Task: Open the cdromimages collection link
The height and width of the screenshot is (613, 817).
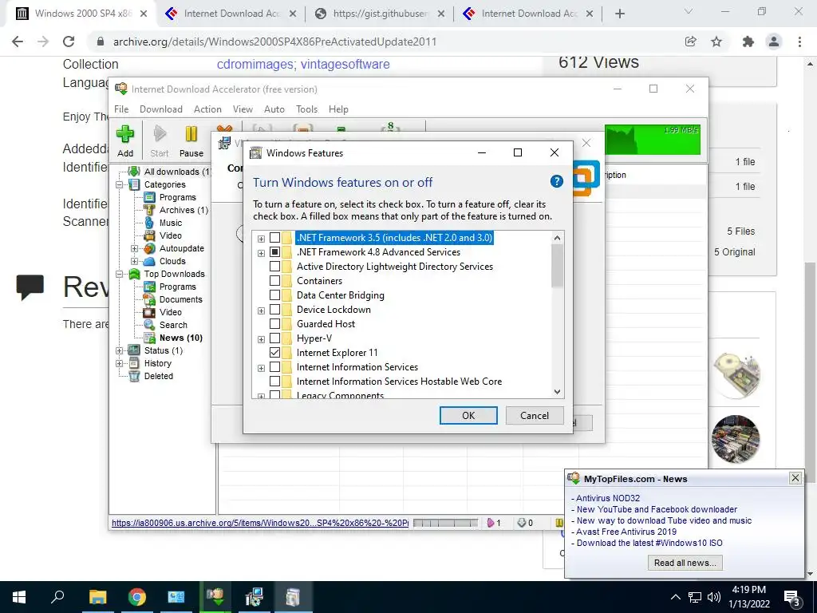Action: (x=255, y=64)
